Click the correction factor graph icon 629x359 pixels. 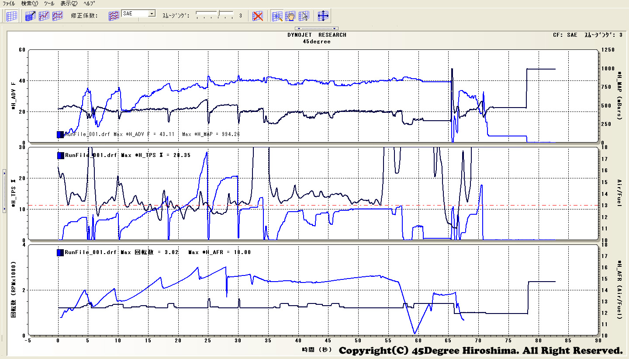pos(114,16)
